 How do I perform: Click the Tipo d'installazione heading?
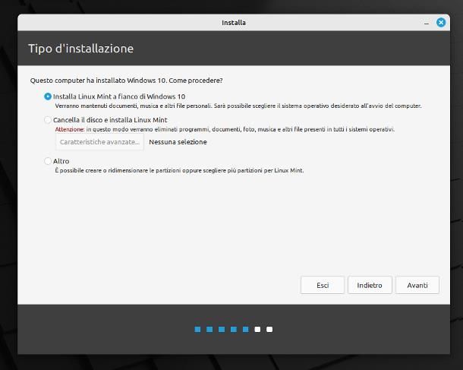pyautogui.click(x=81, y=49)
